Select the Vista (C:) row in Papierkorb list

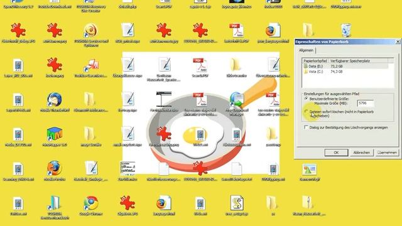[x=345, y=72]
